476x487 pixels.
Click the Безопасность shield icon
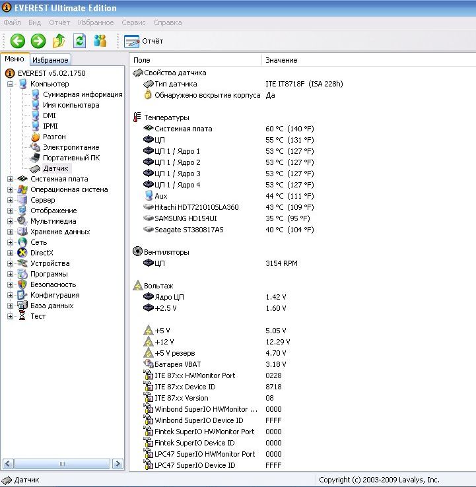point(22,284)
